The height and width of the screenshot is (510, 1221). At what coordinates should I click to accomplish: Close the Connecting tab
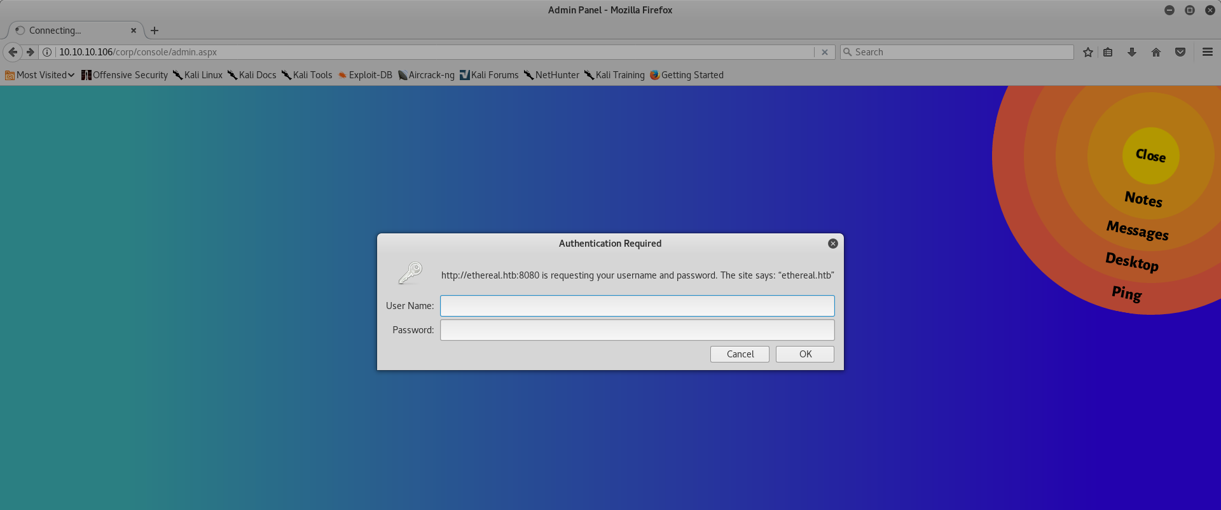pos(134,31)
